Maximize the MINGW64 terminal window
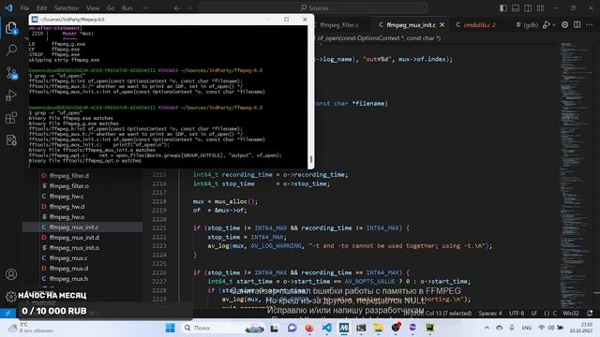 [x=286, y=19]
